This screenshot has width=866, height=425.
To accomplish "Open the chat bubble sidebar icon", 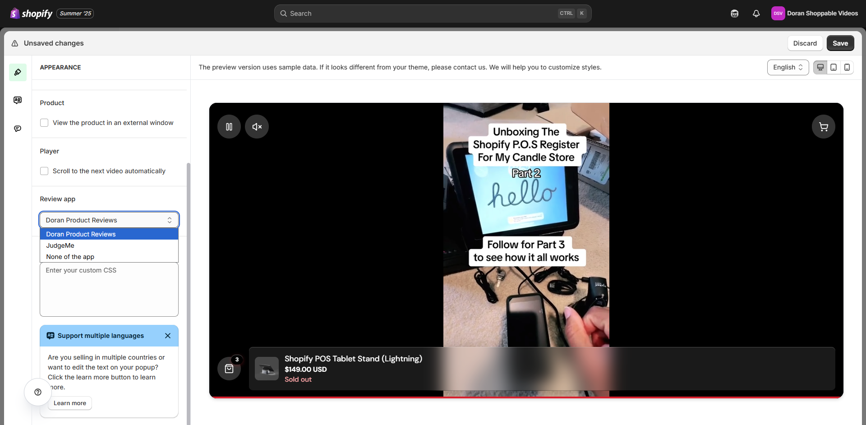I will point(18,129).
